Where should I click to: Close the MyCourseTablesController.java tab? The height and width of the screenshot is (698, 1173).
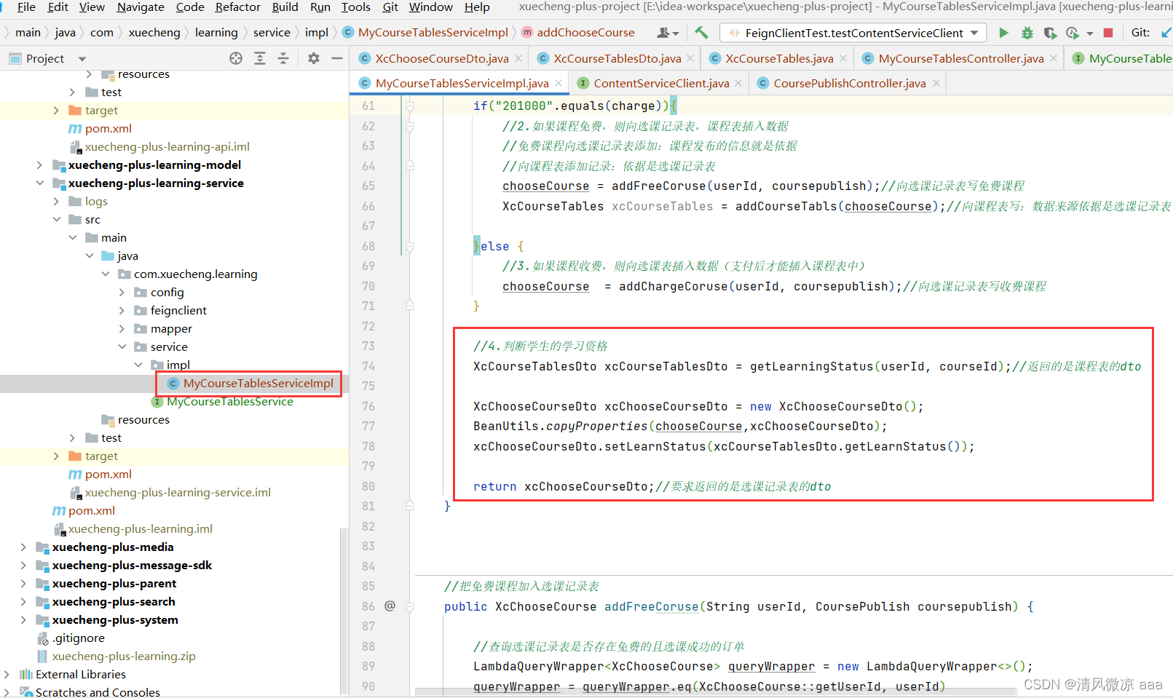click(1054, 58)
